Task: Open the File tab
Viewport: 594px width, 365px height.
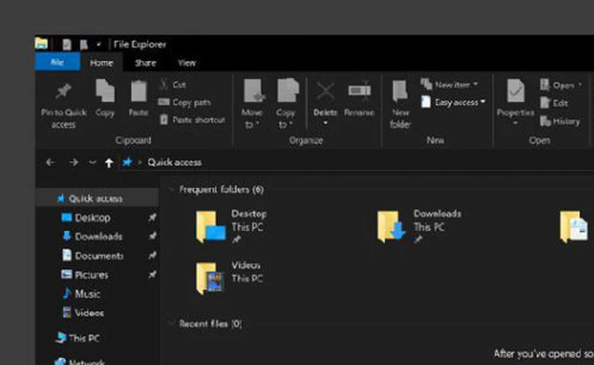Action: pos(57,62)
